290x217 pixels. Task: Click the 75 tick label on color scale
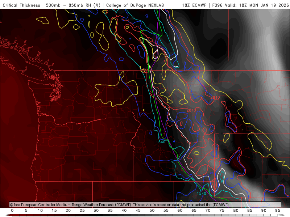pos(222,210)
